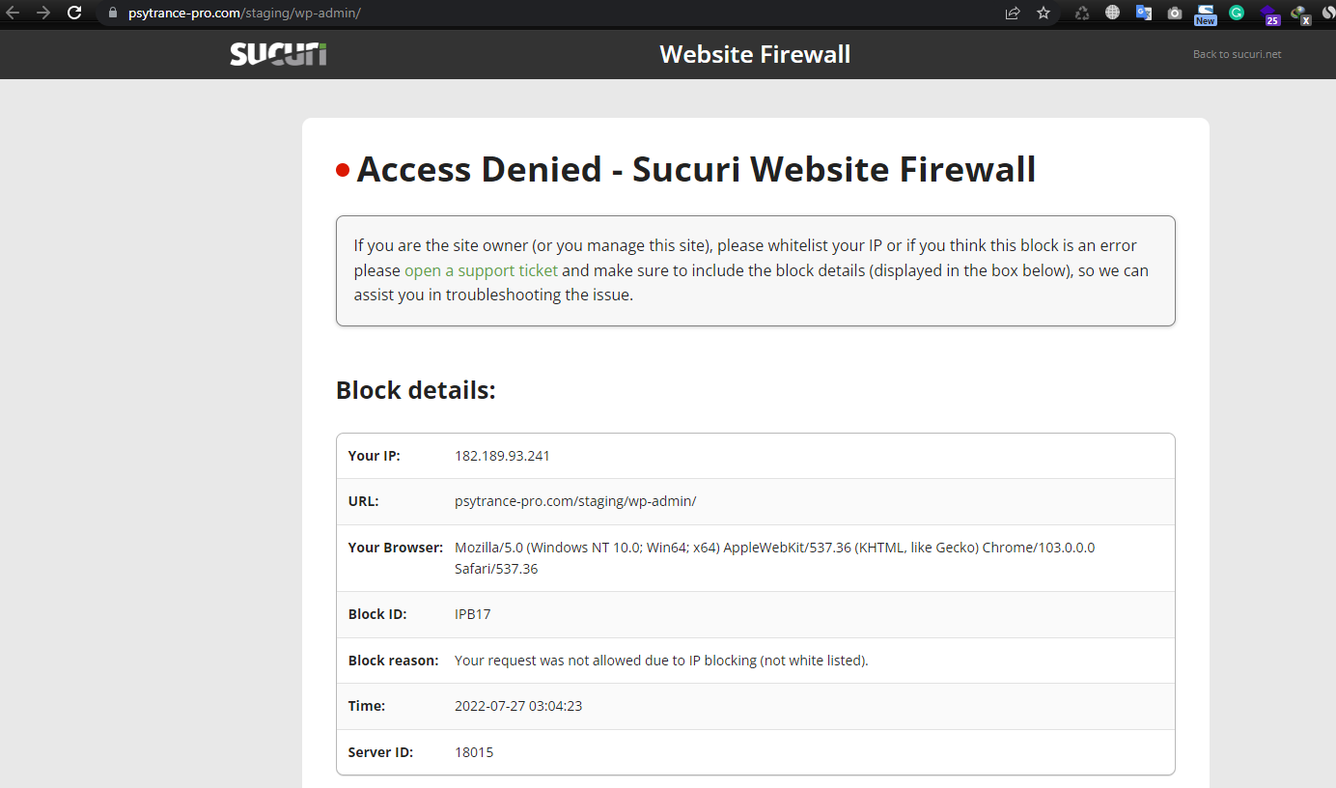The image size is (1336, 788).
Task: Click the Mozilla/5.0 browser user agent string
Action: tap(774, 558)
